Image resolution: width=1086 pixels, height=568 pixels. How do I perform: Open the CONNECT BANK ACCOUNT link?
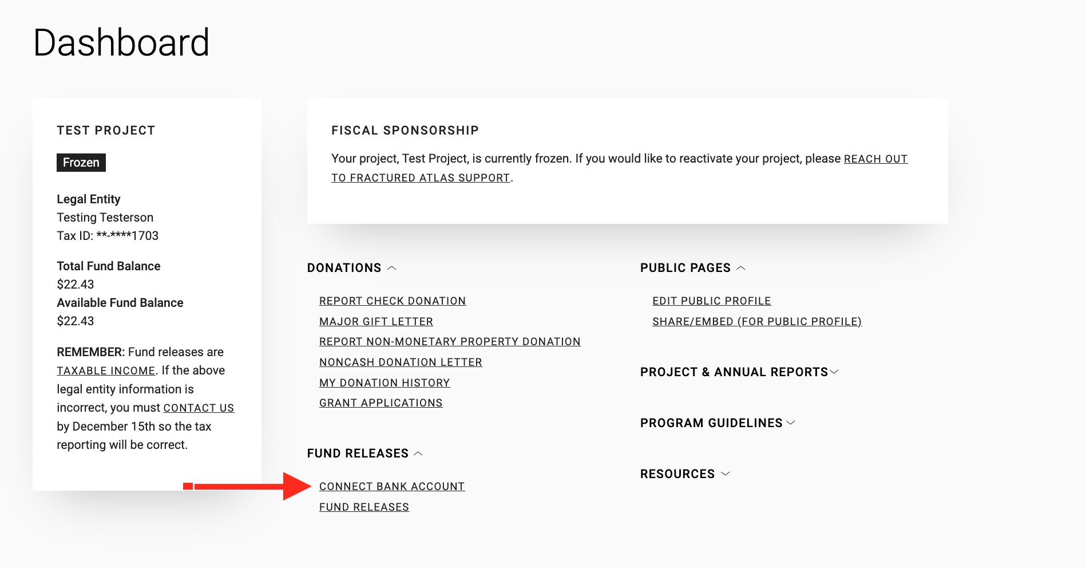[391, 486]
